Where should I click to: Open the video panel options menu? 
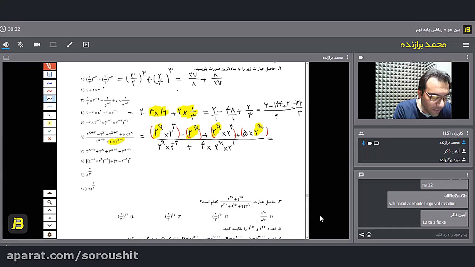pyautogui.click(x=468, y=57)
